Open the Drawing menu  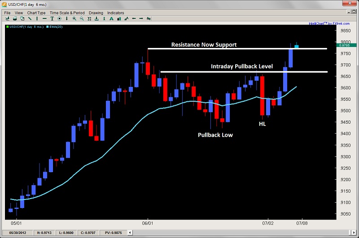click(x=96, y=13)
